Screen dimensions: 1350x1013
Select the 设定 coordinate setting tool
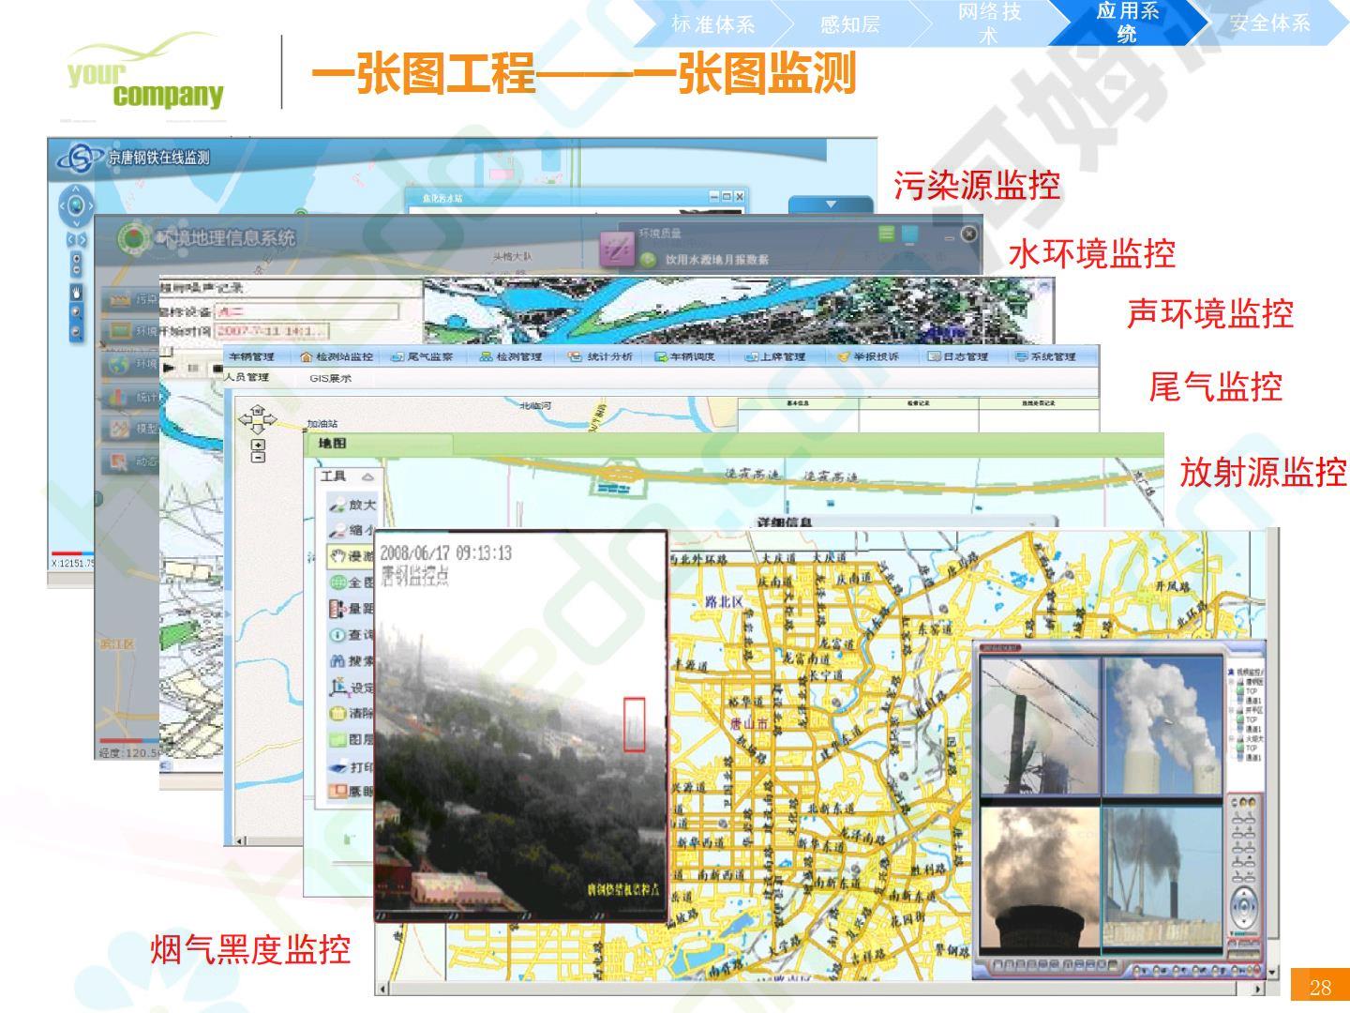[x=352, y=688]
